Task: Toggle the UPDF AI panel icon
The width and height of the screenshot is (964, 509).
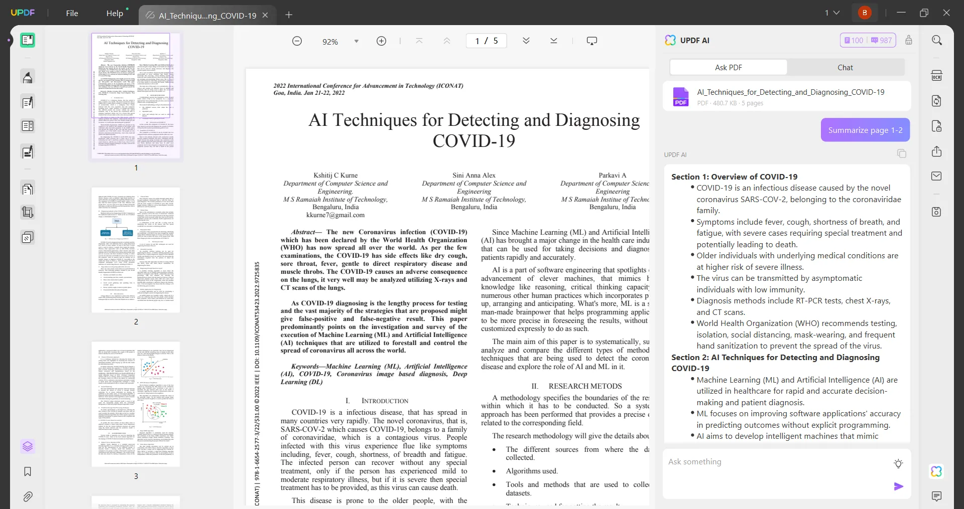Action: pyautogui.click(x=936, y=471)
